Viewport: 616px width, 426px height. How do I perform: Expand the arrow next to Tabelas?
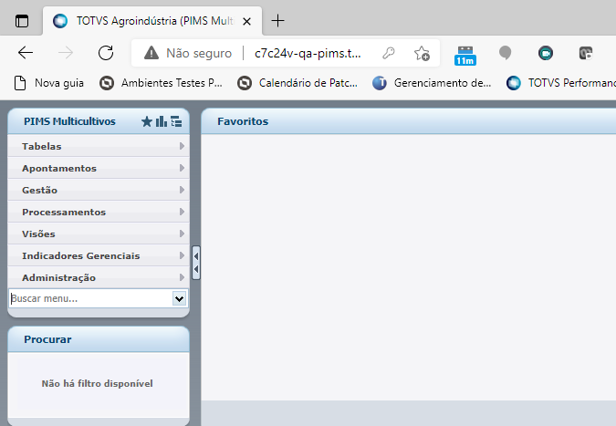click(182, 146)
